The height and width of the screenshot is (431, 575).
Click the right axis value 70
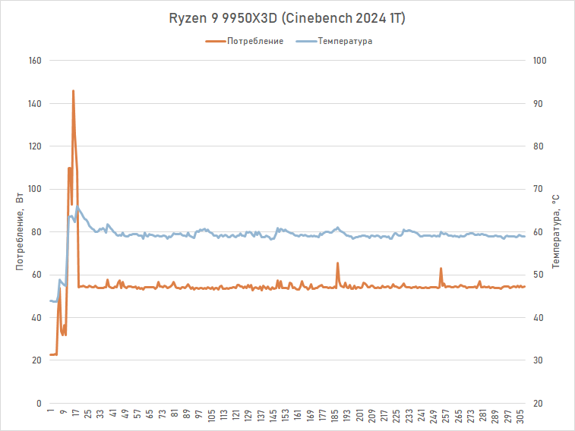pyautogui.click(x=538, y=189)
